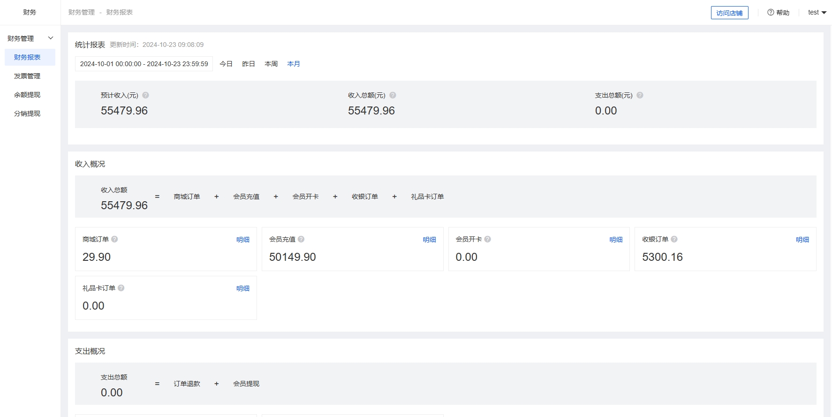
Task: Click the 收入概况 section heading
Action: [90, 164]
